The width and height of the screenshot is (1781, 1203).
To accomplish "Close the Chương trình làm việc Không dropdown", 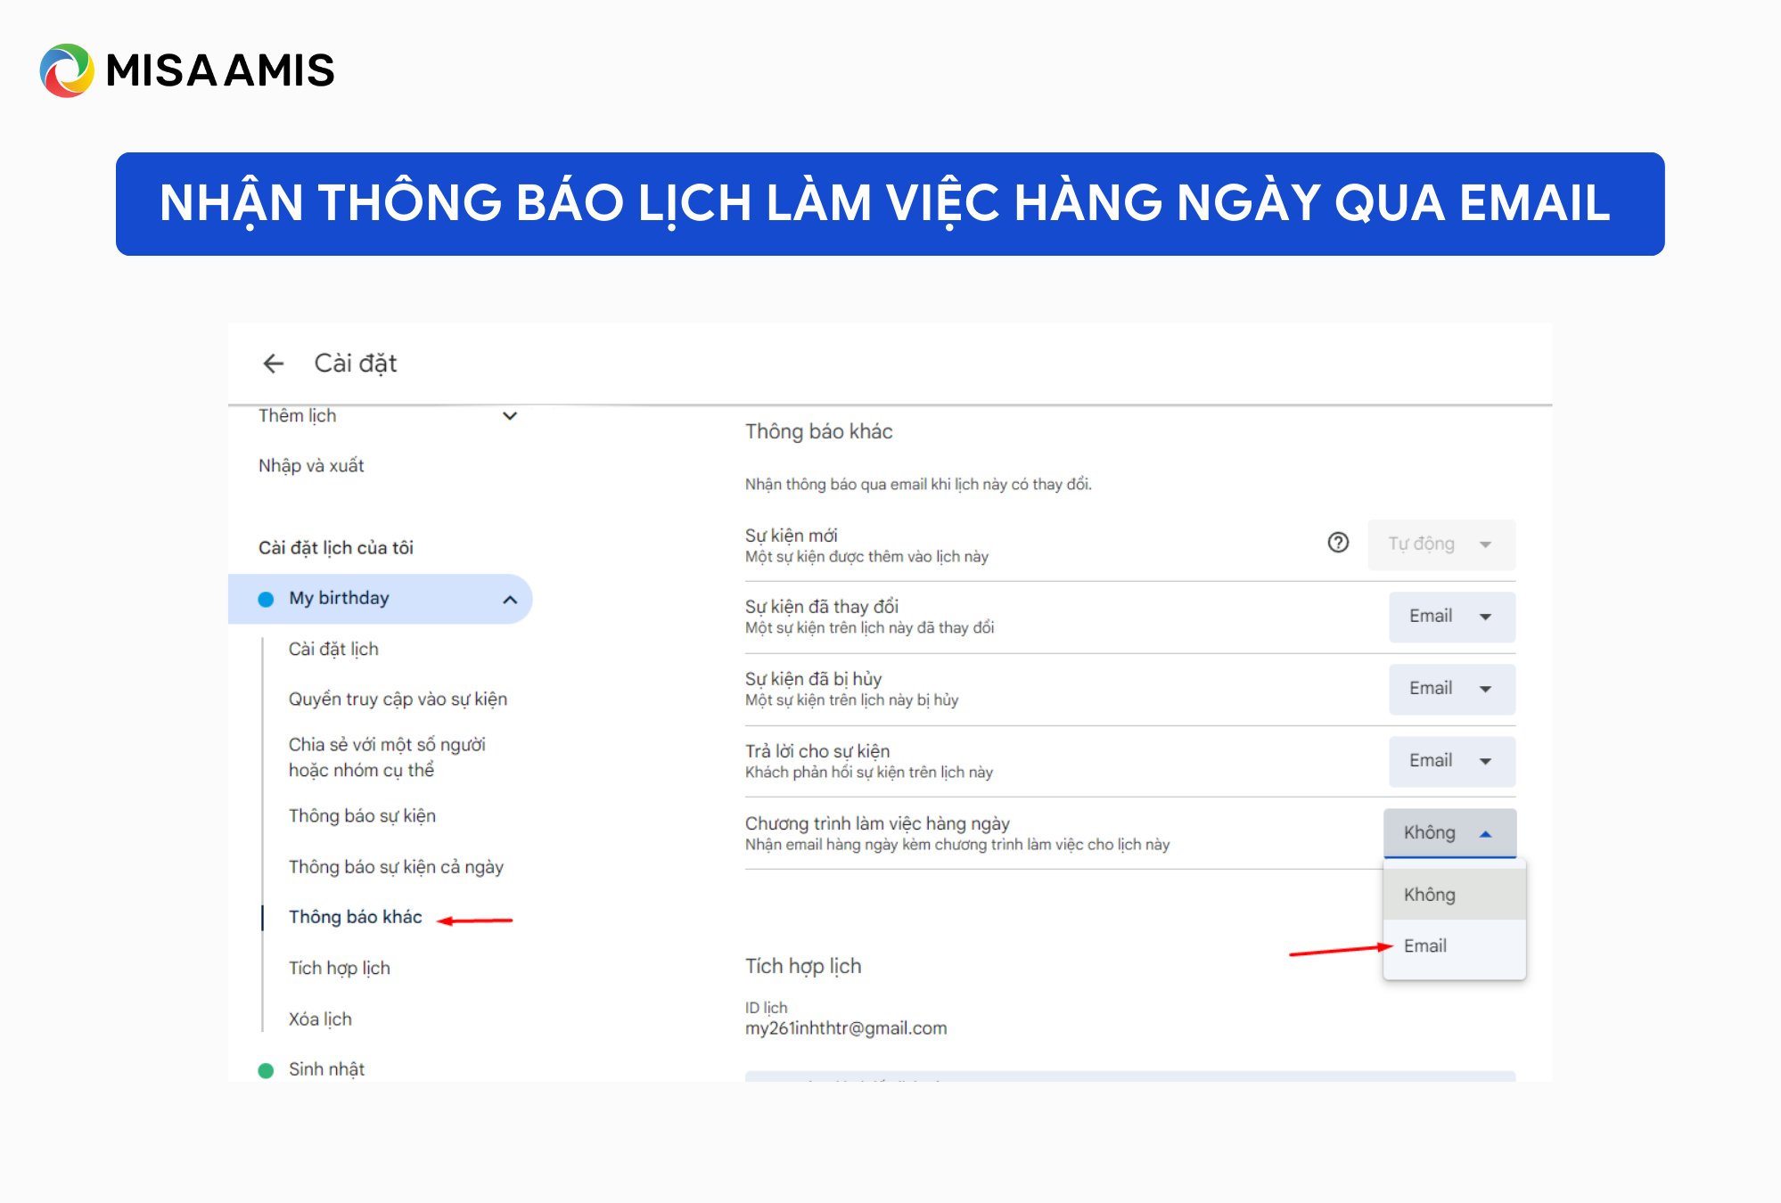I will [1449, 833].
